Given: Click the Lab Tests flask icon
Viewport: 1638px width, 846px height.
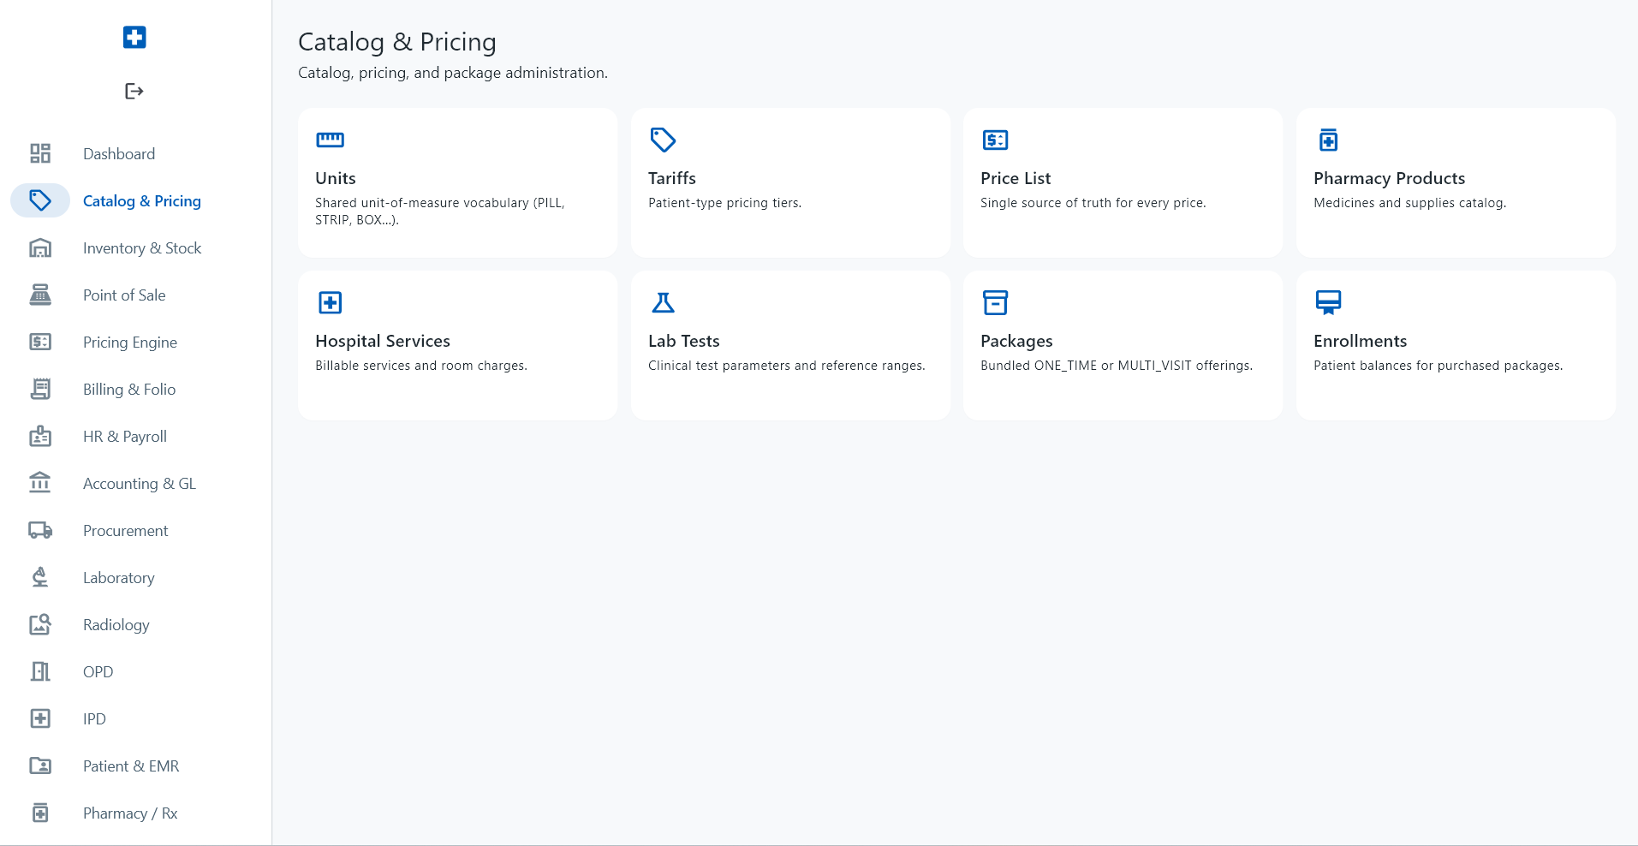Looking at the screenshot, I should click(663, 302).
